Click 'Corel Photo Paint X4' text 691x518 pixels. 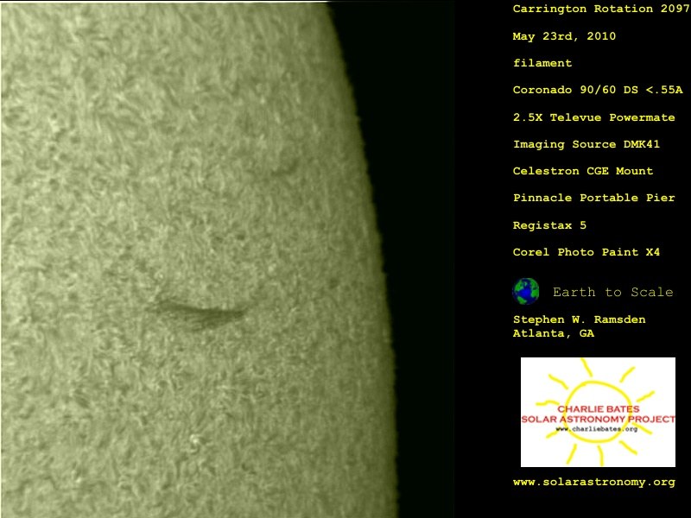(x=586, y=252)
